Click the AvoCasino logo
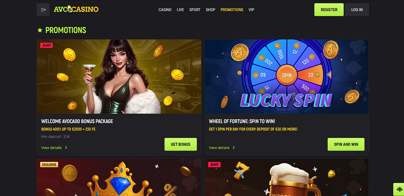 [76, 10]
